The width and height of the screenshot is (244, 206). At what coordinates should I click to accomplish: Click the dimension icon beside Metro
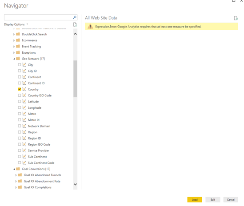click(24, 114)
